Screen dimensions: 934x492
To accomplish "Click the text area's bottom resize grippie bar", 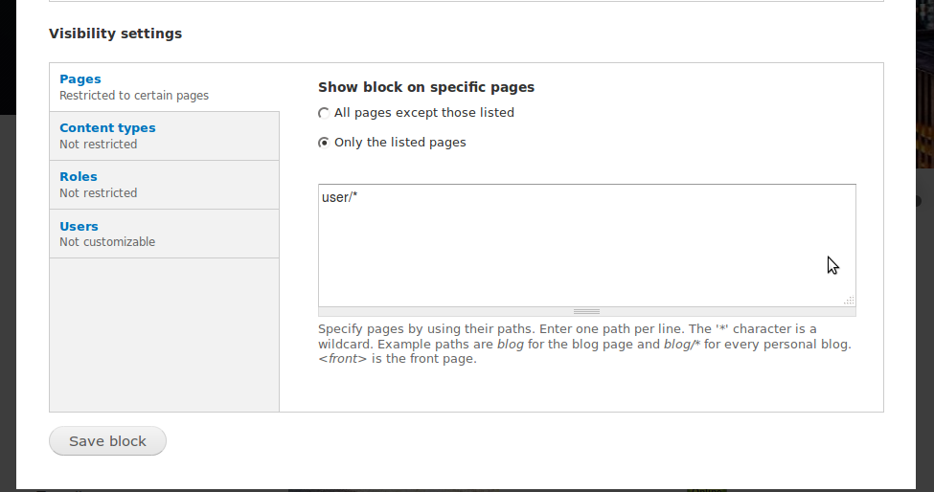I will click(586, 311).
